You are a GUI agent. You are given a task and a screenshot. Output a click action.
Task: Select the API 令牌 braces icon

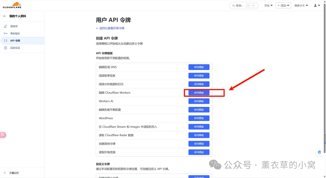click(x=5, y=41)
